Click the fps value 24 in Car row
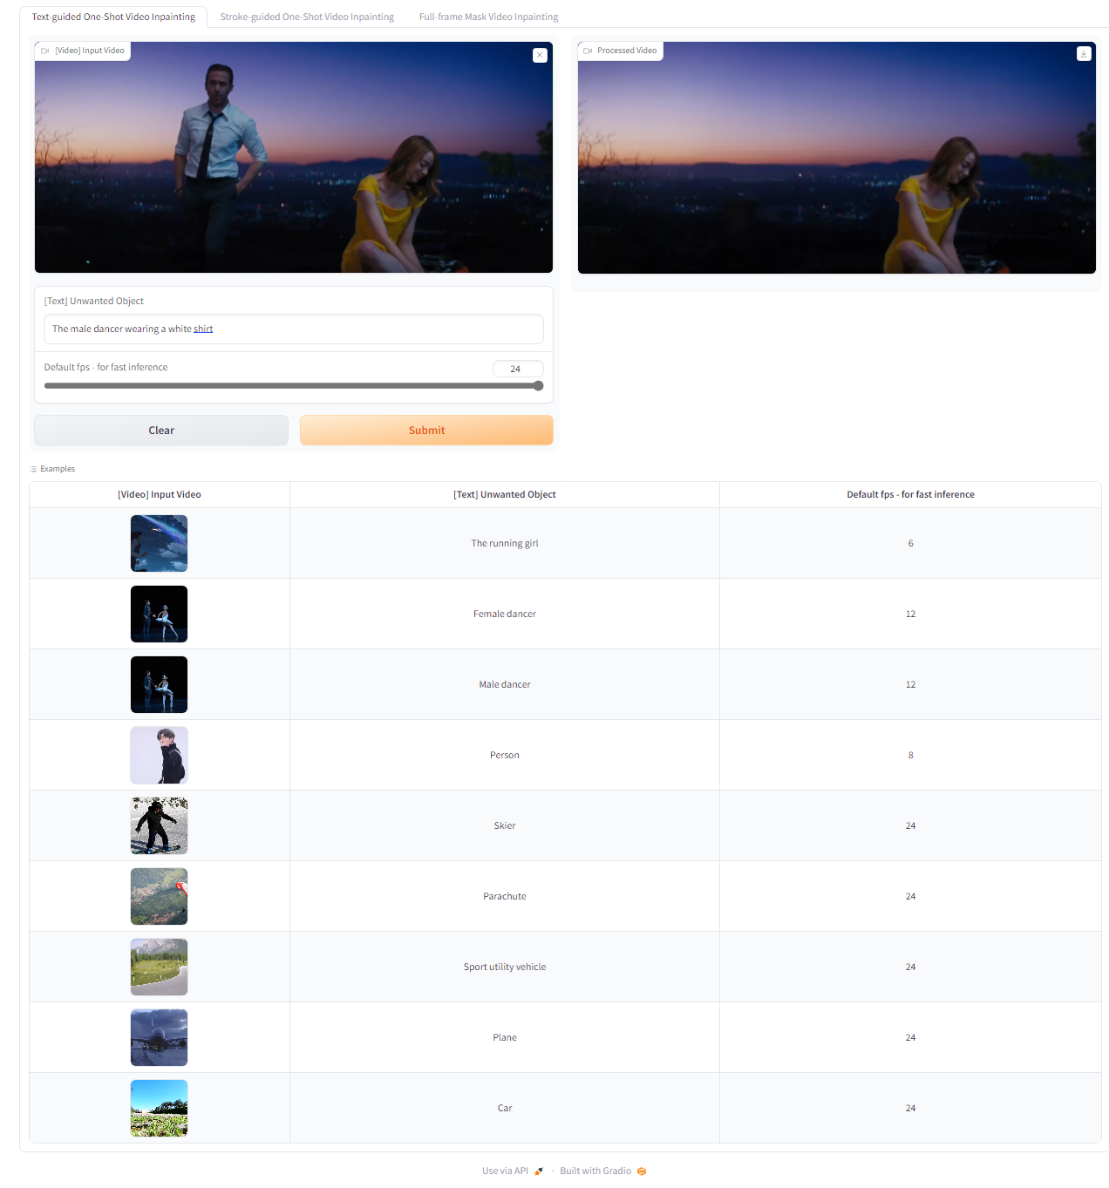1109x1188 pixels. [x=911, y=1108]
